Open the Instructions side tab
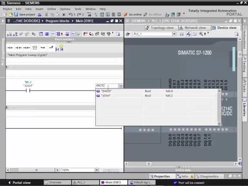The image size is (248, 186). (x=245, y=40)
